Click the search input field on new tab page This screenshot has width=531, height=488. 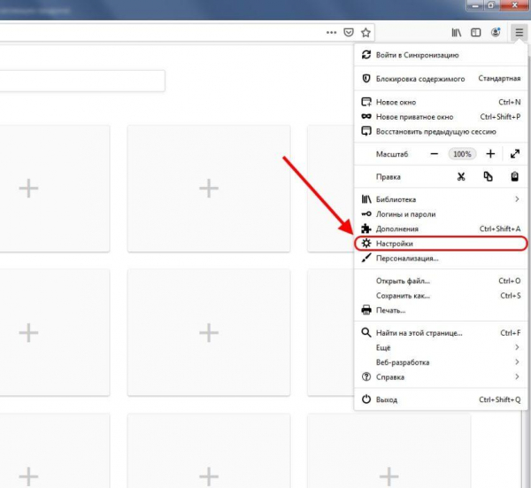coord(82,81)
